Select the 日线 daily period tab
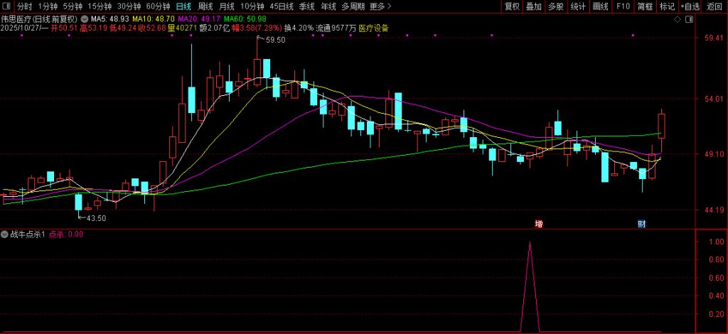Image resolution: width=728 pixels, height=334 pixels. pyautogui.click(x=184, y=6)
